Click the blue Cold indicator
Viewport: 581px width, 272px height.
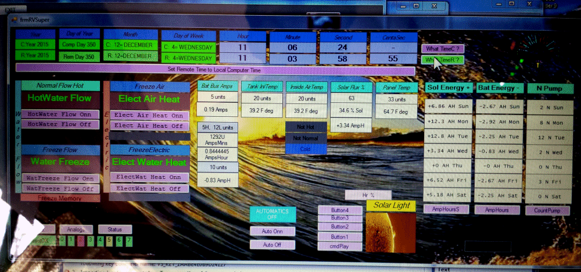[x=306, y=149]
